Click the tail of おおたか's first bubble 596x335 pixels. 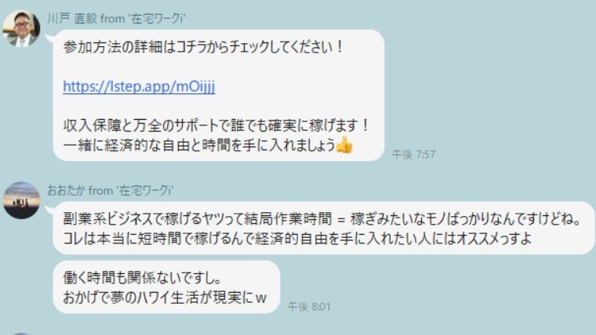pos(49,209)
